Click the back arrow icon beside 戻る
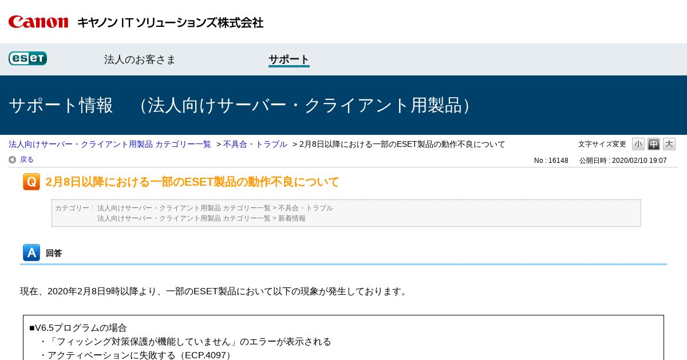The image size is (687, 360). (x=12, y=160)
